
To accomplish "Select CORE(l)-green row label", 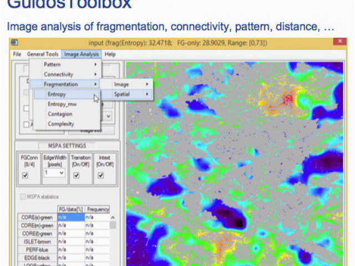I will coord(37,234).
